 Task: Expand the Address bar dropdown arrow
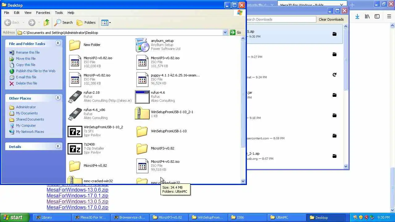coord(225,32)
